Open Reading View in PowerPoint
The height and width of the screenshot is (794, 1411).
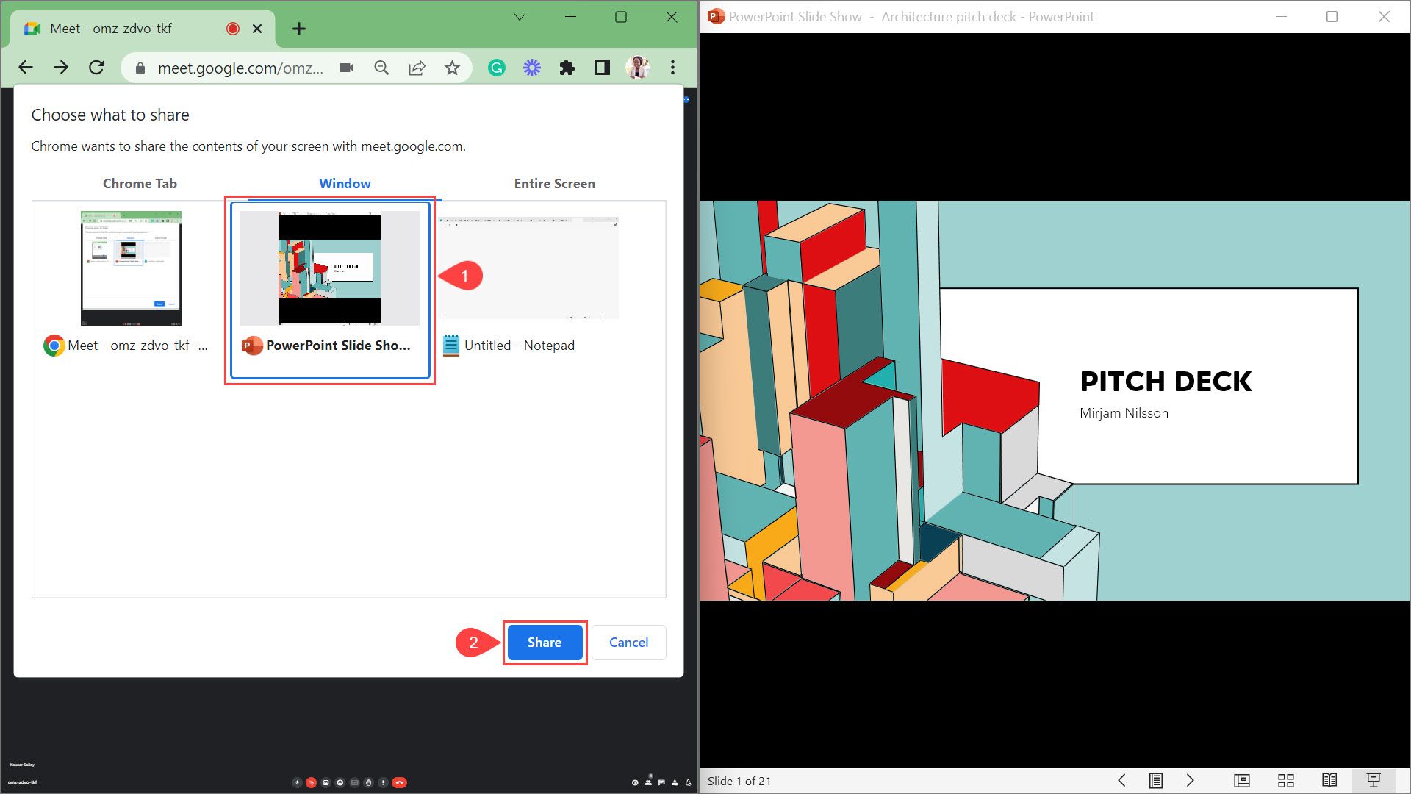tap(1329, 781)
